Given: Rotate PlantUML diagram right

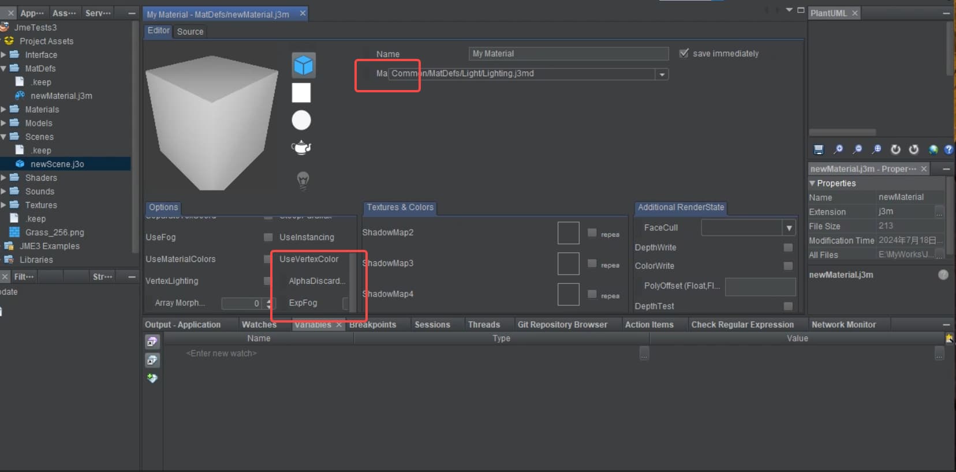Looking at the screenshot, I should pyautogui.click(x=914, y=149).
